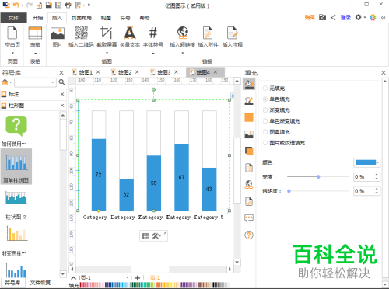Expand the Undo history dropdown arrow
This screenshot has height=289, width=389.
click(x=22, y=5)
